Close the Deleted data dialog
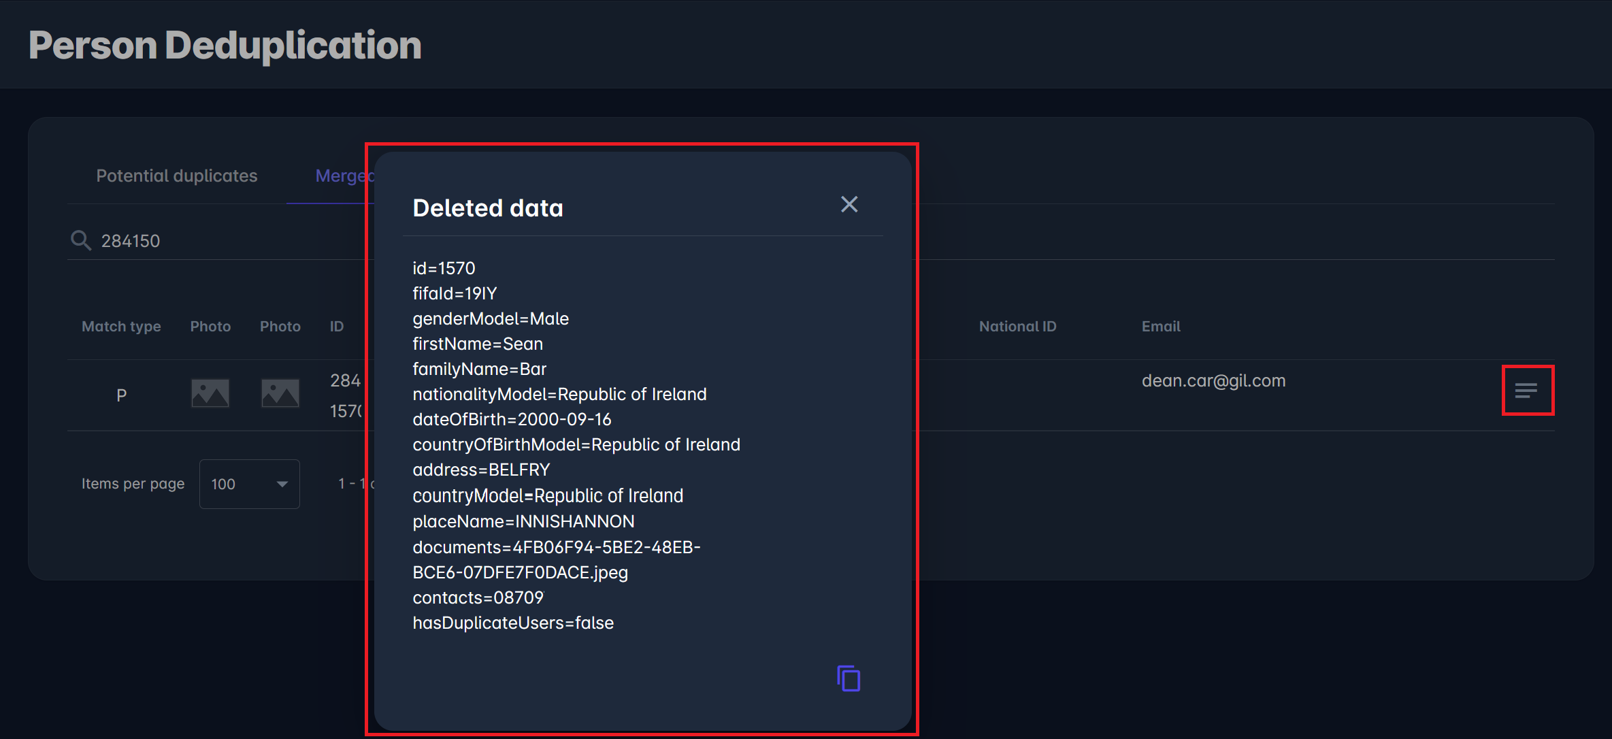The width and height of the screenshot is (1612, 739). pos(849,204)
